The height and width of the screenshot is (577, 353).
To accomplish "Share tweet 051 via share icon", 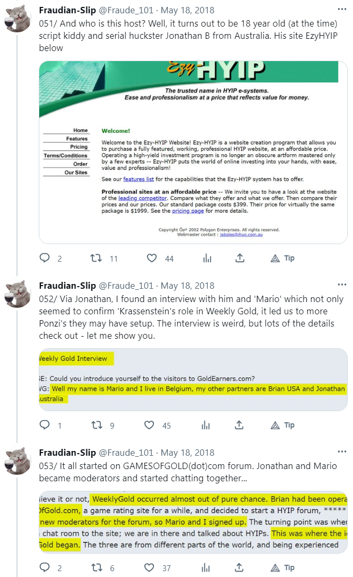I will tap(240, 258).
